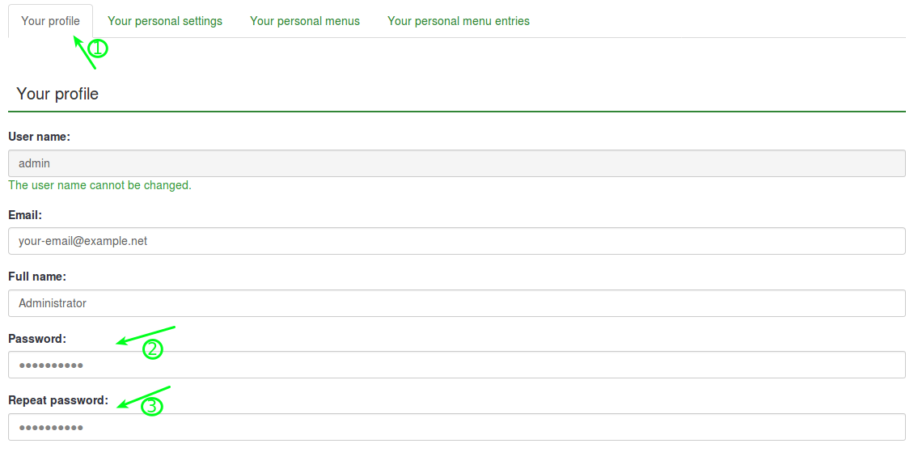
Task: Click the green arrow pointing at Password label
Action: click(146, 335)
